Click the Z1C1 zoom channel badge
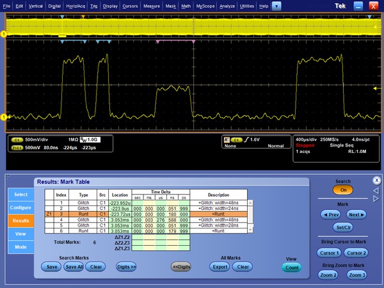Screen dimensions: 384x288 tap(17, 147)
